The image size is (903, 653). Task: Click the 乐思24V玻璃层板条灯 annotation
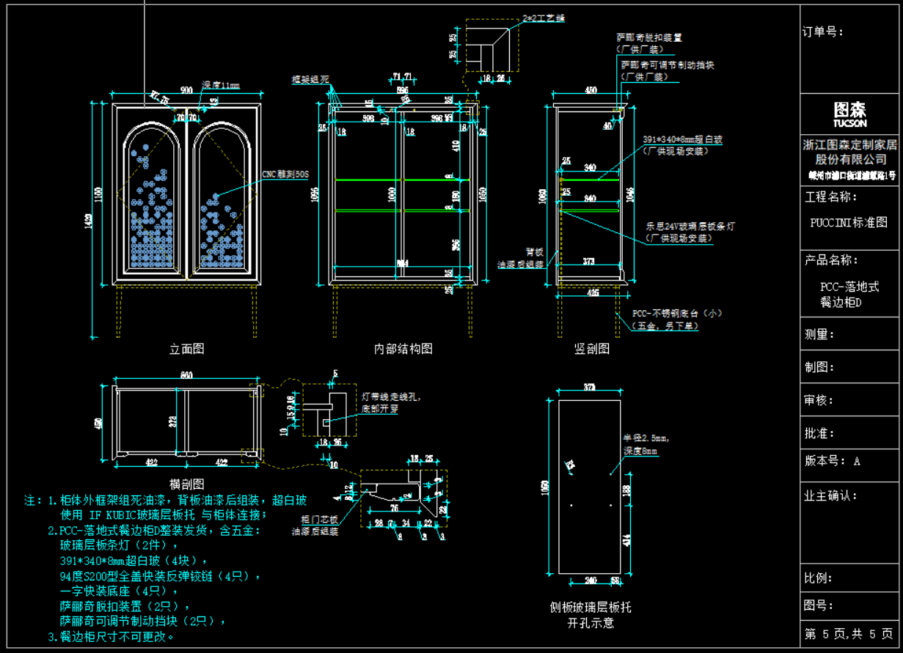690,226
